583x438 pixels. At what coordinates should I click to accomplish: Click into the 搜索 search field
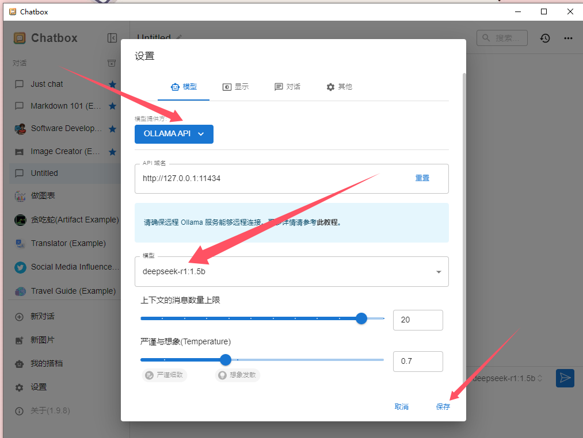(502, 38)
